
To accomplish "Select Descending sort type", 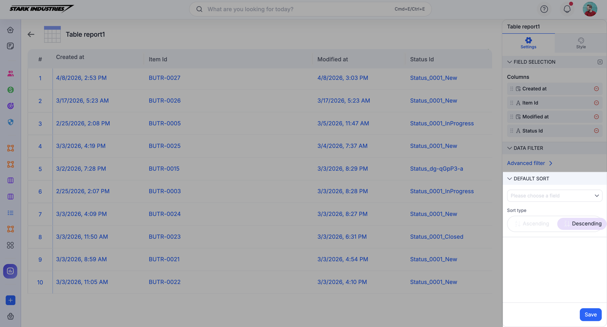I will pyautogui.click(x=582, y=224).
